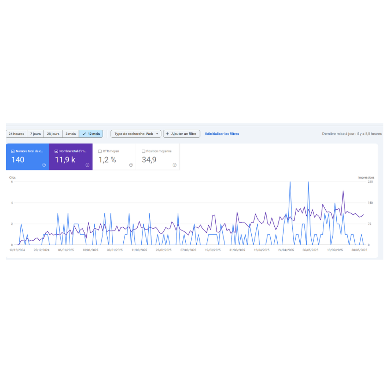This screenshot has width=388, height=388.
Task: Enable the CTR moyen checkbox
Action: (x=100, y=151)
